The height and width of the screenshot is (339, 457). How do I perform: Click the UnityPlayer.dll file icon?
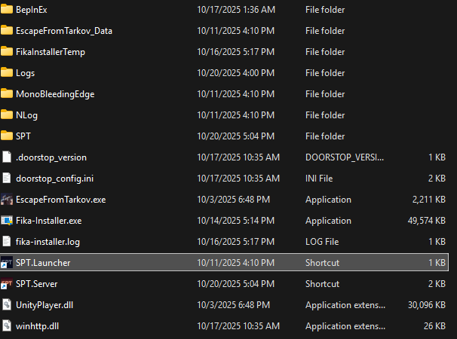point(7,305)
